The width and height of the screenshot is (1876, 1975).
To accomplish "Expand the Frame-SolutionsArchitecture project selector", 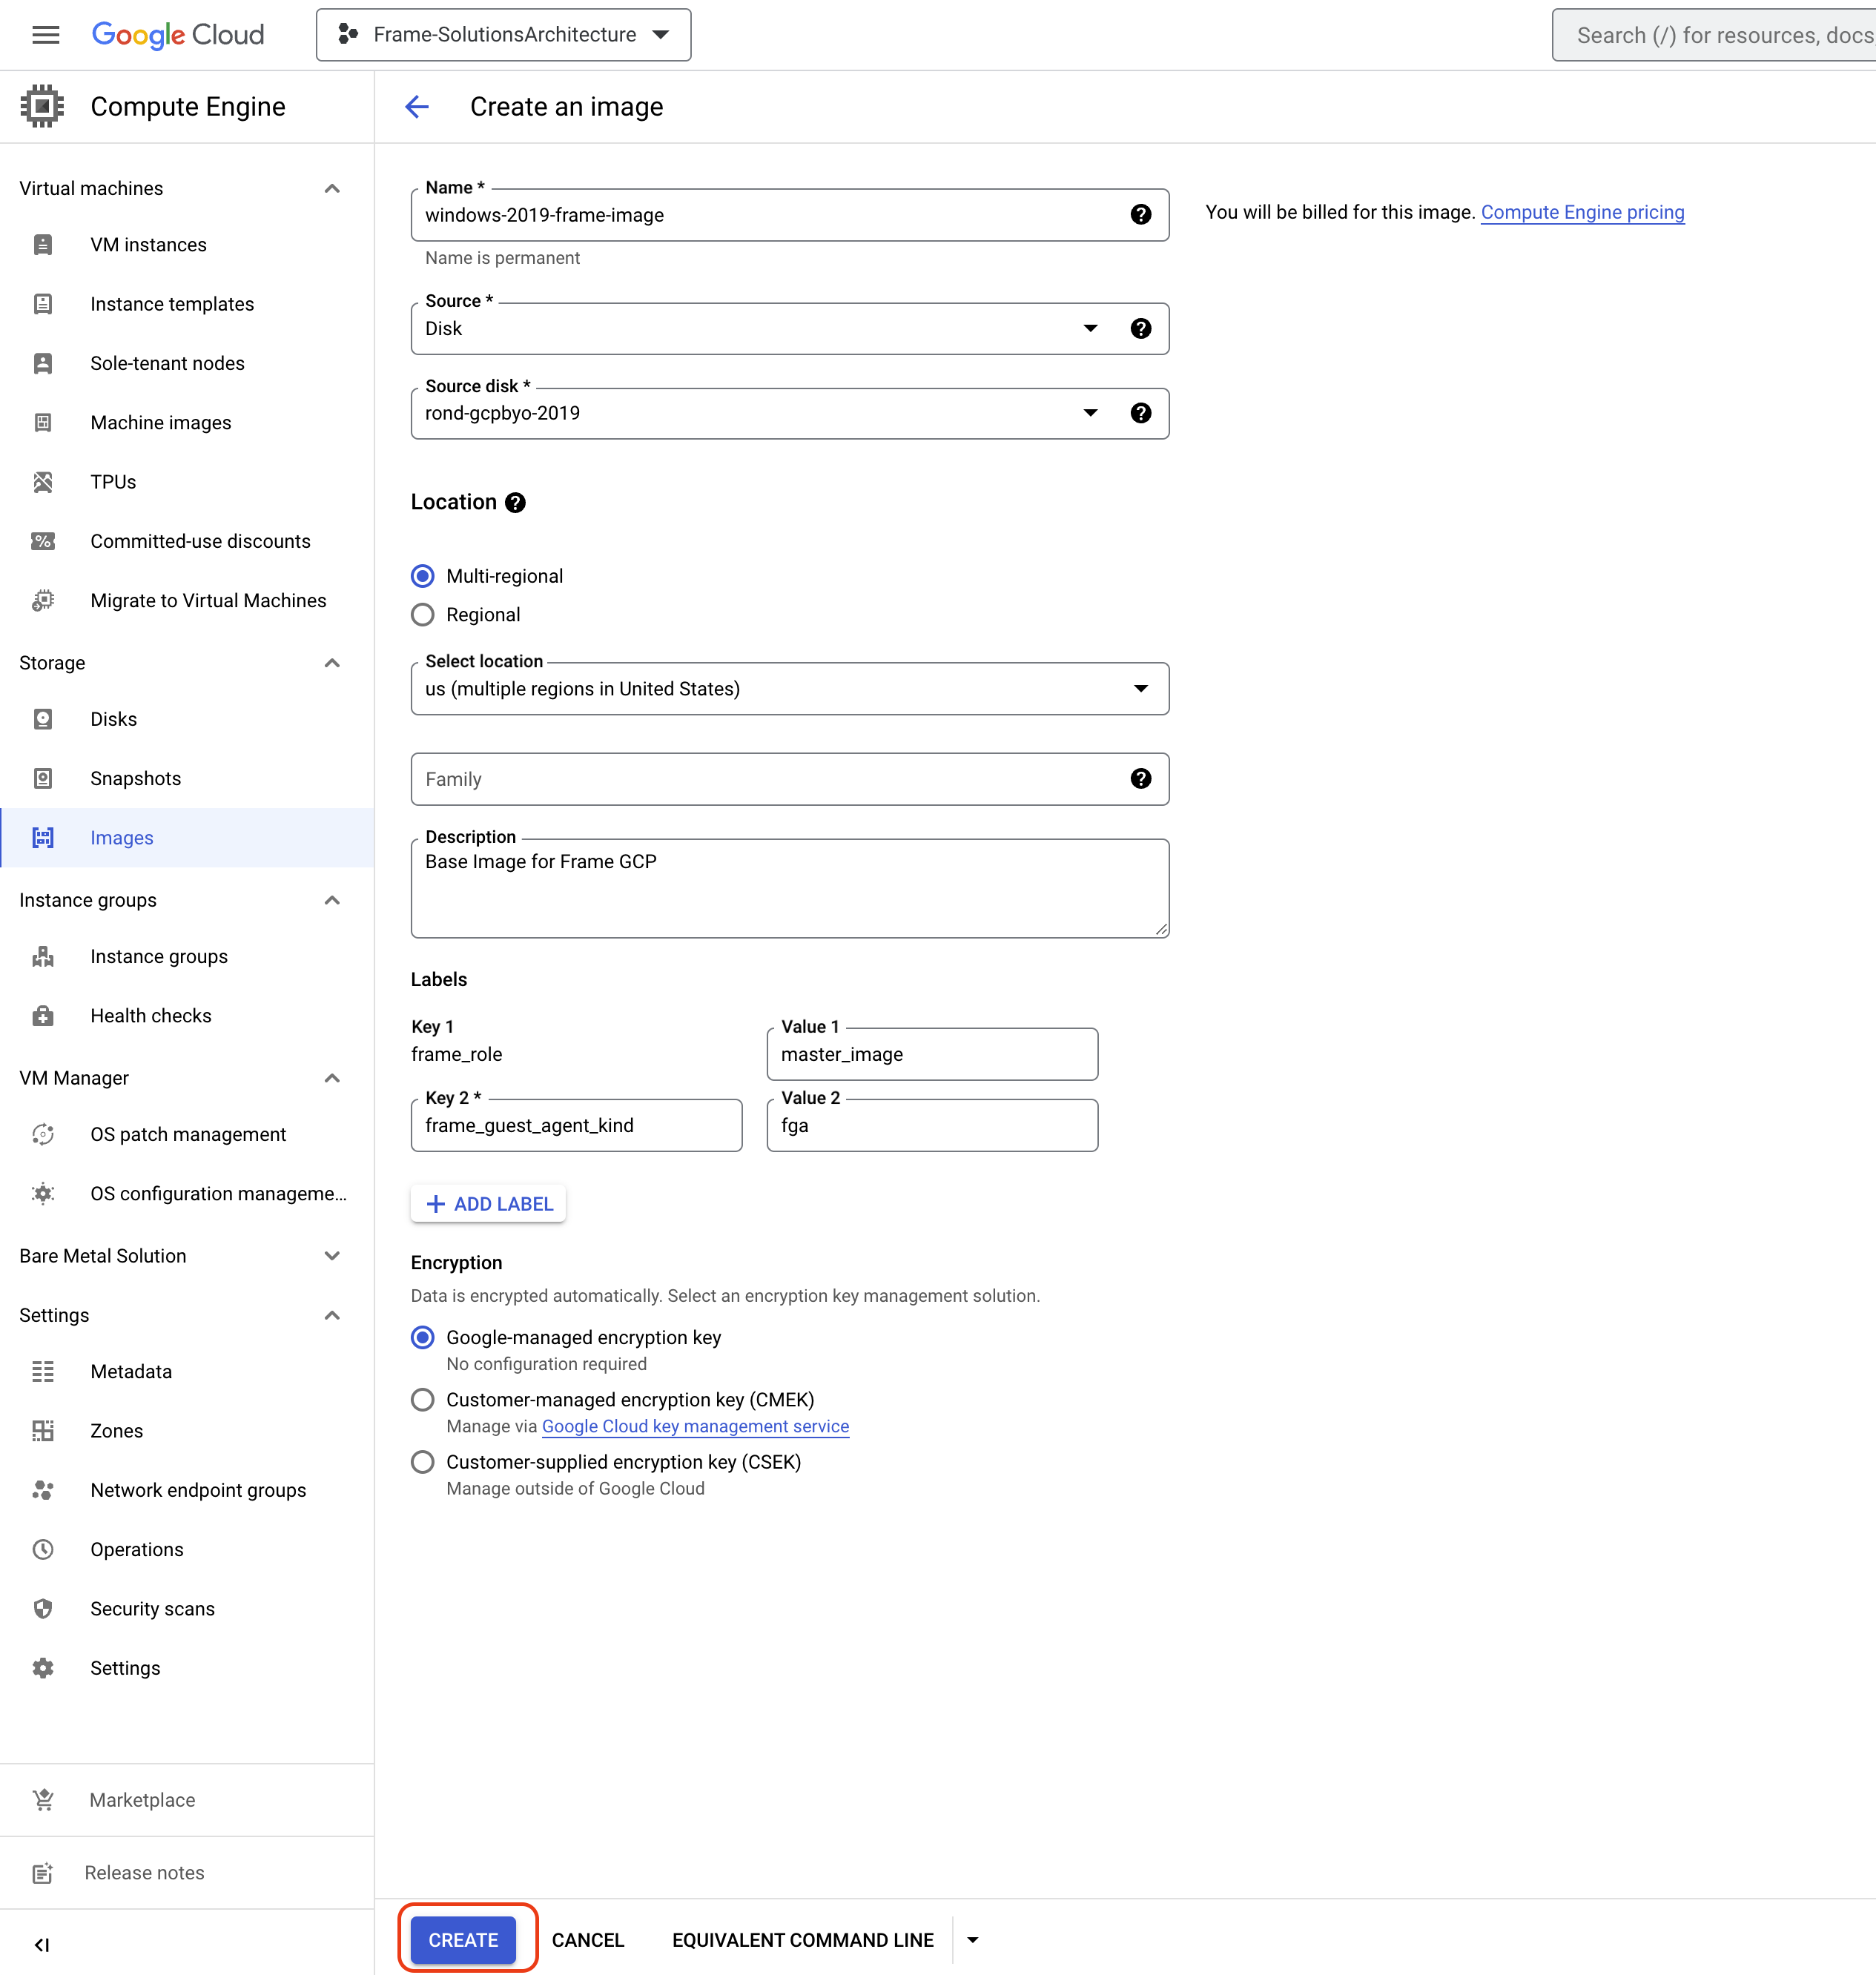I will pyautogui.click(x=661, y=34).
